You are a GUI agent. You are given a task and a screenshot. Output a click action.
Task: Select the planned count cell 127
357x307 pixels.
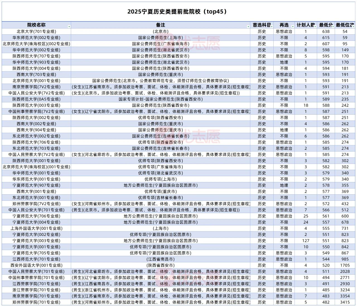306,241
